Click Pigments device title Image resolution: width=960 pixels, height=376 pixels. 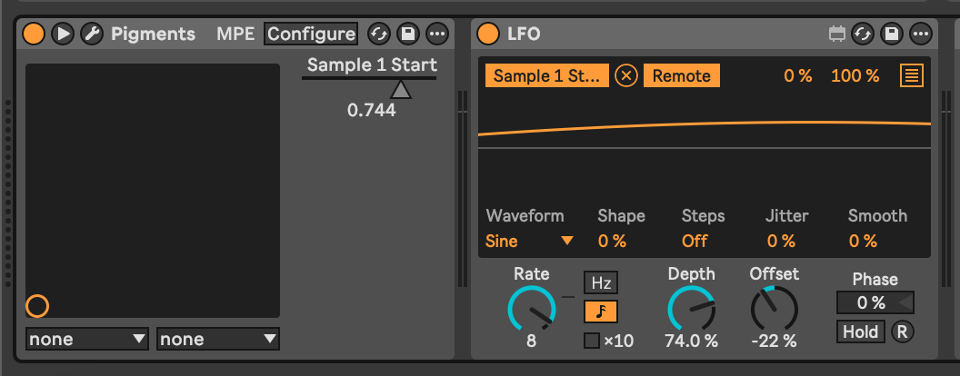point(153,35)
